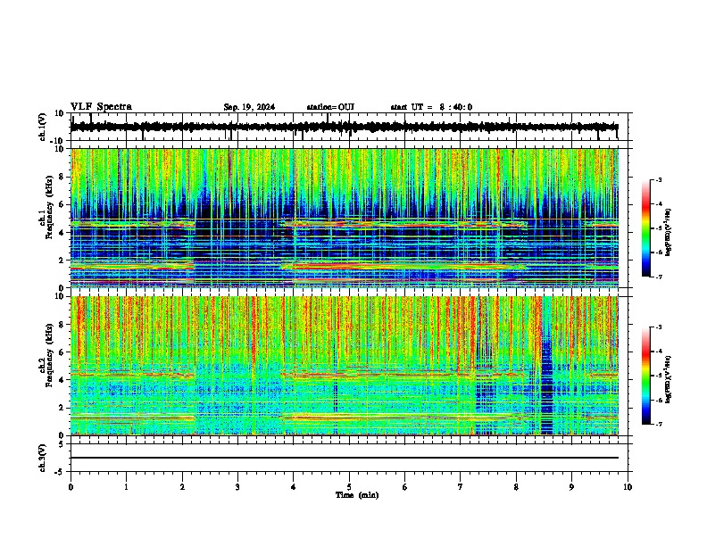Click the "Time (min)" axis title
Image resolution: width=707 pixels, height=546 pixels.
coord(357,495)
